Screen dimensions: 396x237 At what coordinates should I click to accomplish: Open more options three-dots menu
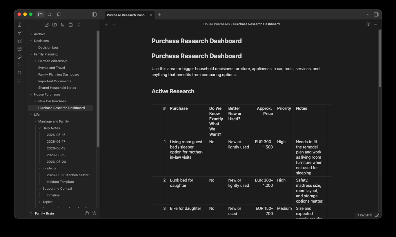[x=375, y=24]
